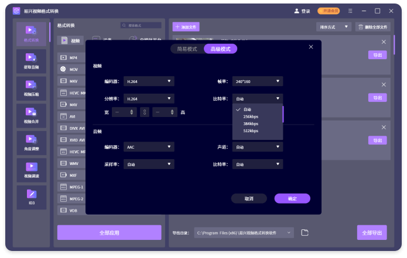
Task: Open the 帧率 dropdown showing 240*160
Action: pyautogui.click(x=257, y=81)
